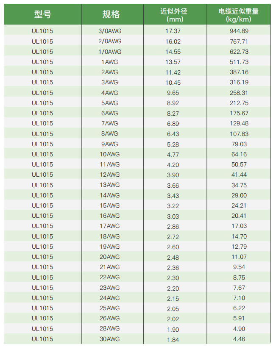Click the 型号 column header
Viewport: 276px width, 347px height.
(x=42, y=14)
